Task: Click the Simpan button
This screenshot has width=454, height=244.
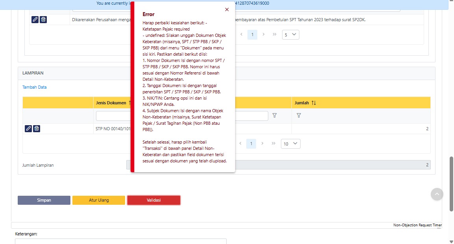Action: 44,200
